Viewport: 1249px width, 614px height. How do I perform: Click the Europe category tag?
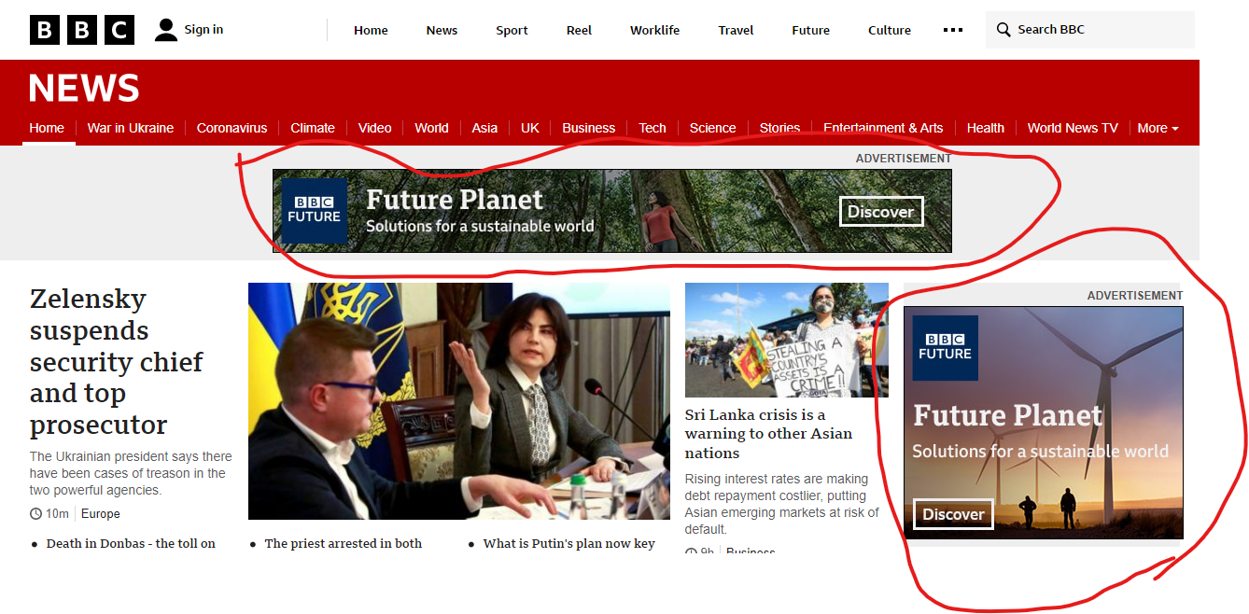101,514
